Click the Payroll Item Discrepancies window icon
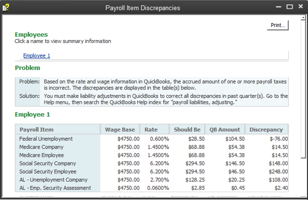The height and width of the screenshot is (200, 308). coord(6,8)
